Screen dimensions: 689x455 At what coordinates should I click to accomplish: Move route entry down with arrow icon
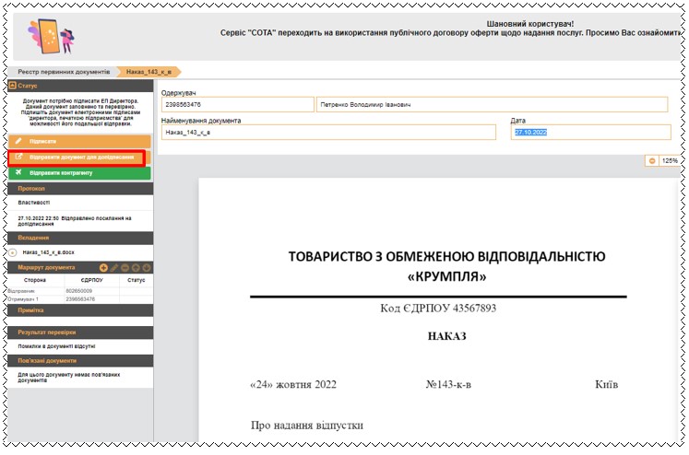click(147, 268)
